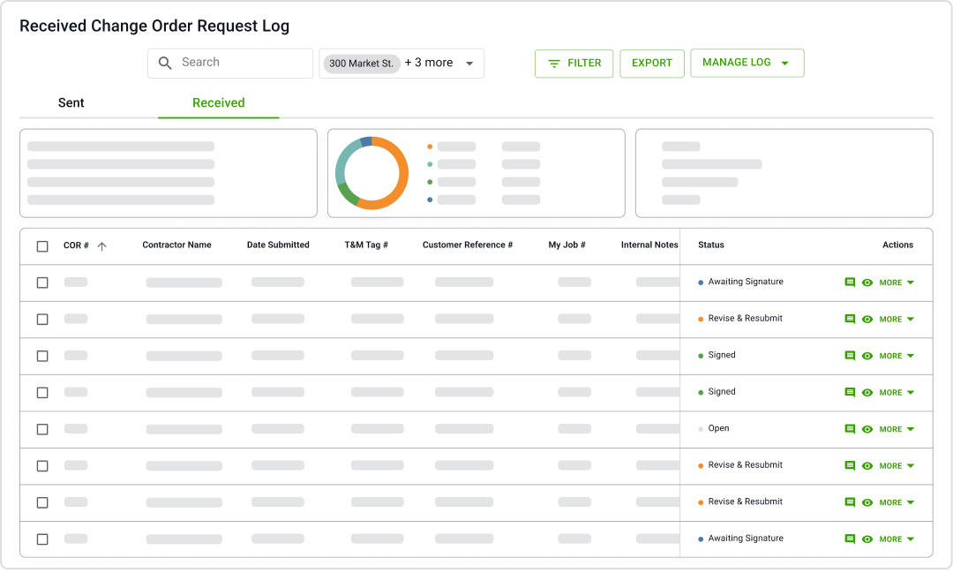Viewport: 953px width, 573px height.
Task: Click the Export button
Action: [651, 64]
